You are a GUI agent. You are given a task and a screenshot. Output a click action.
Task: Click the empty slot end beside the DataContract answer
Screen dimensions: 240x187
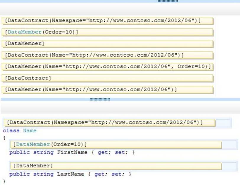click(223, 122)
